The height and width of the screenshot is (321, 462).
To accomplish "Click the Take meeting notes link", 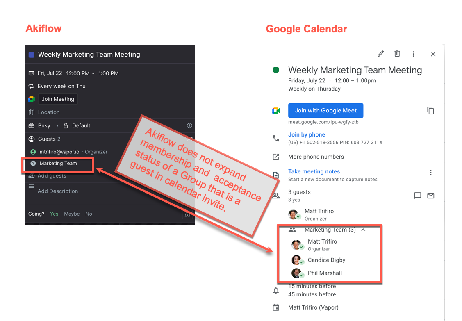I will 314,171.
